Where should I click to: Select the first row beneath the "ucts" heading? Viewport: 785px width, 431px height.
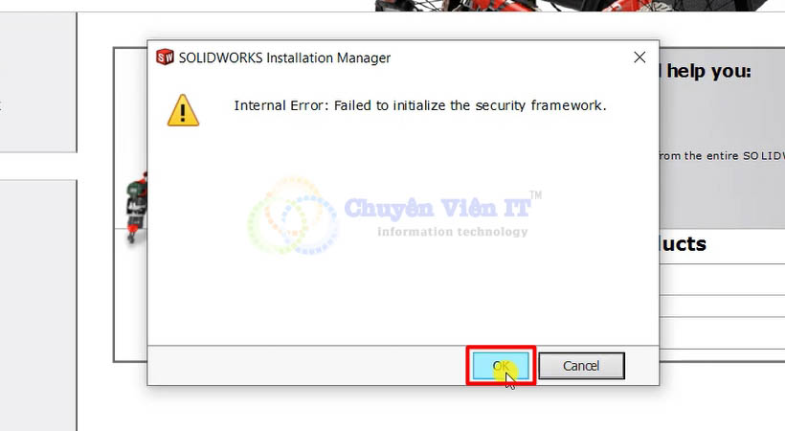click(723, 280)
